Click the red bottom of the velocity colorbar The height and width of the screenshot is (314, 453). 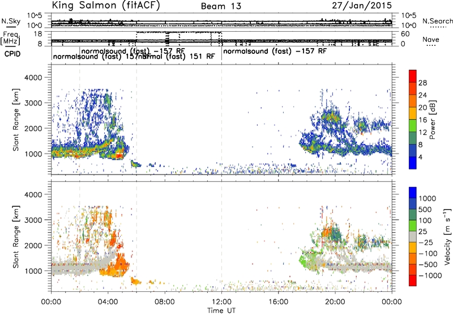(x=413, y=281)
